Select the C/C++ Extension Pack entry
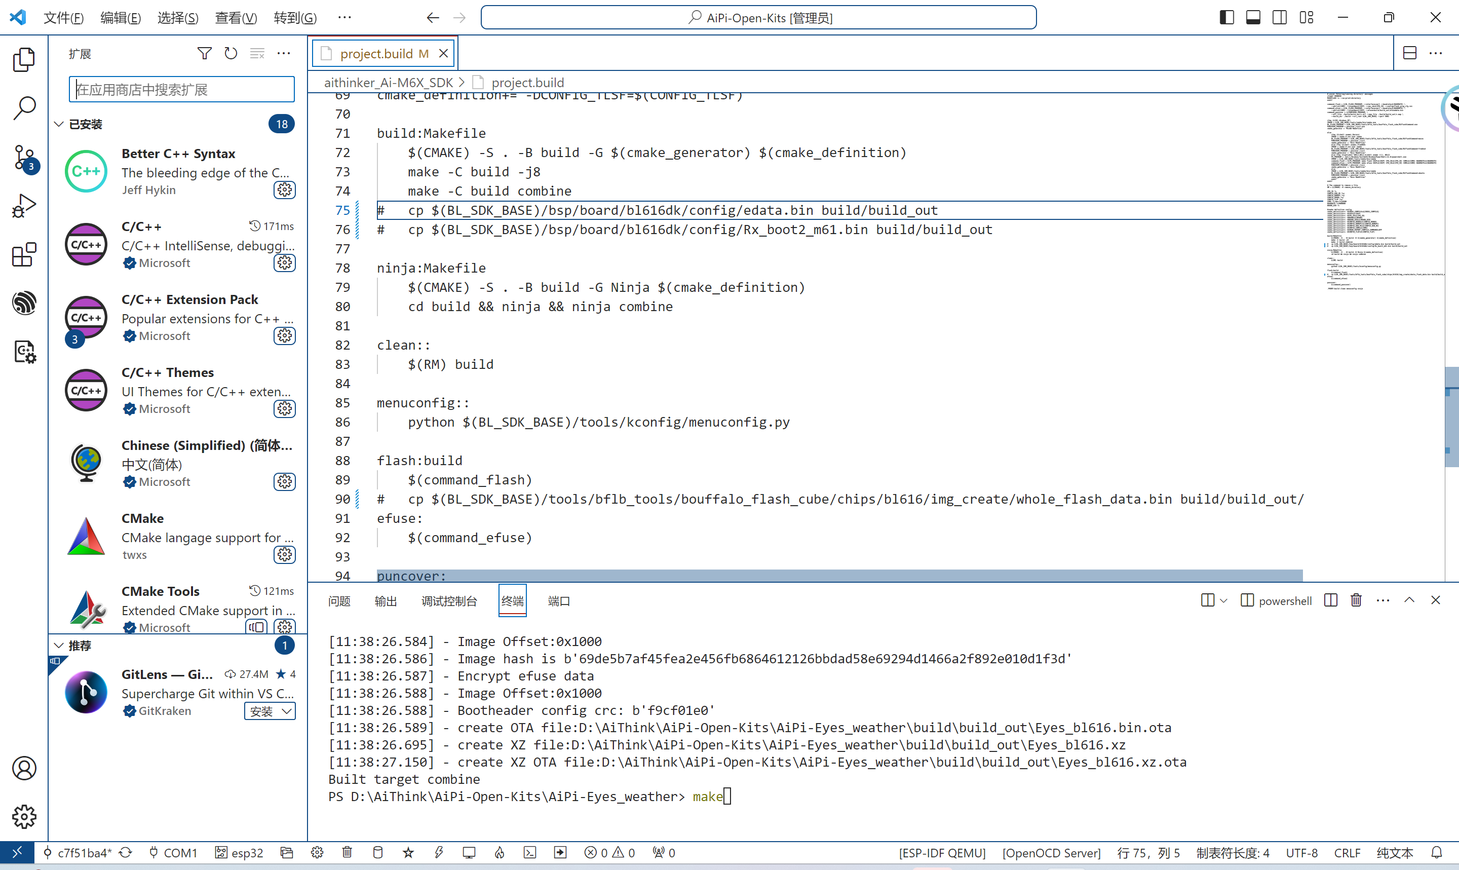The image size is (1459, 870). 178,318
